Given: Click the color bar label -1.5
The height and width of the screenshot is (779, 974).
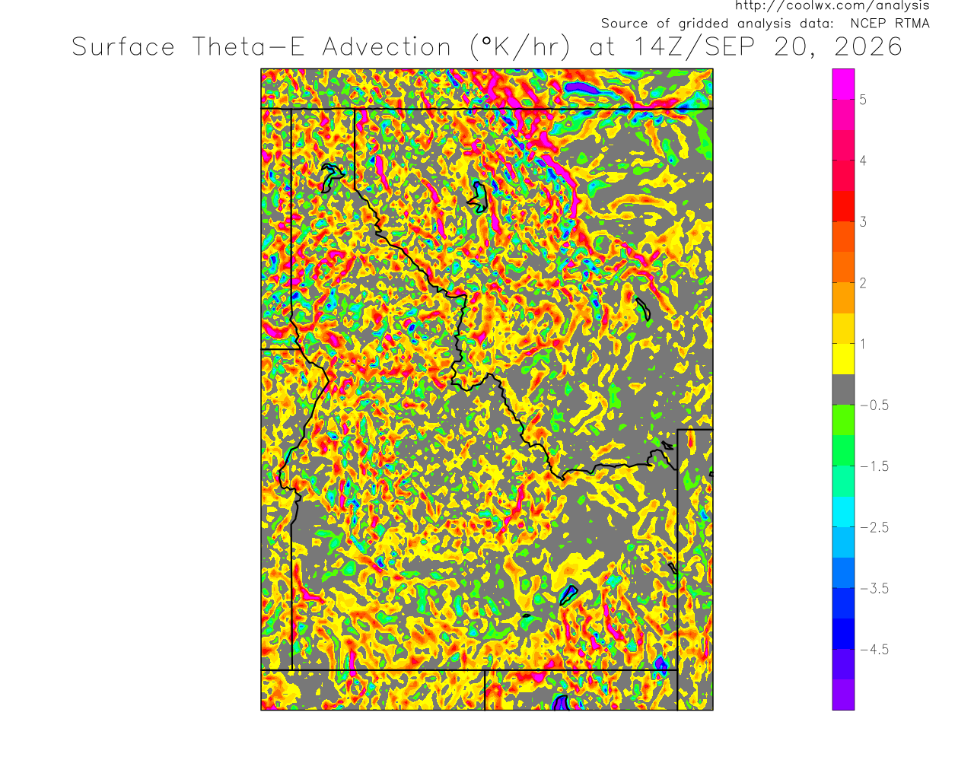Looking at the screenshot, I should (874, 466).
